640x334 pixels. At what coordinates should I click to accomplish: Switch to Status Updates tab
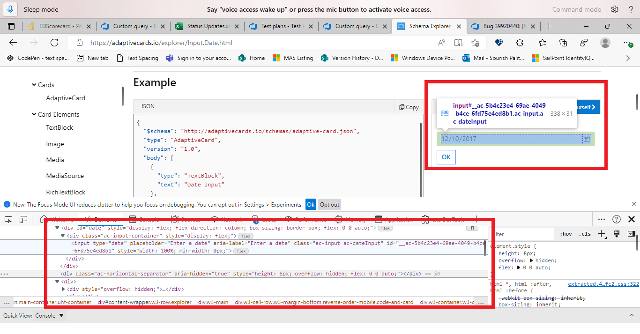pos(206,26)
